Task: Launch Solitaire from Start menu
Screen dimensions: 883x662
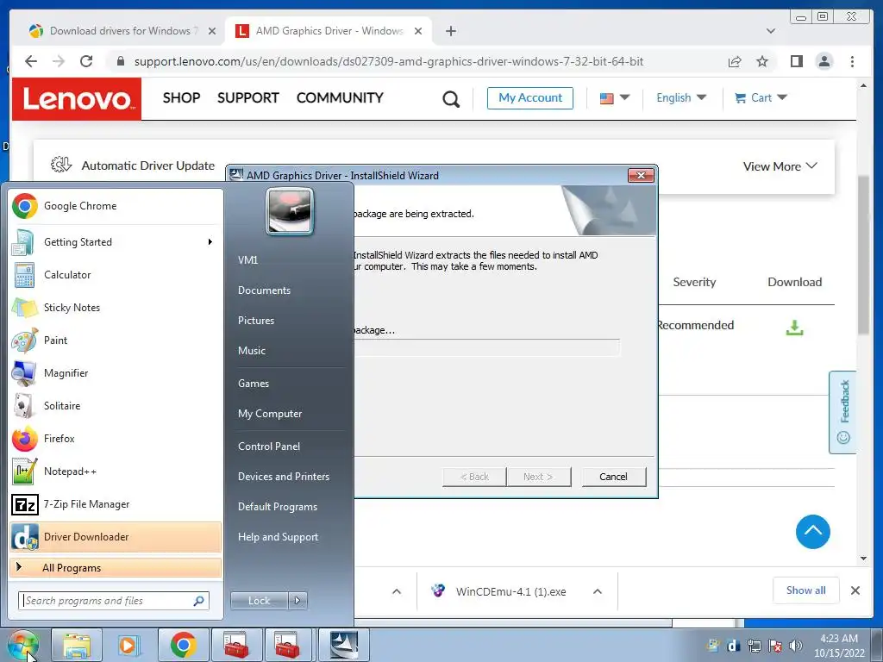Action: [116, 405]
